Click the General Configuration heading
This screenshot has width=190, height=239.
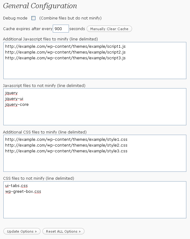[x=40, y=6]
